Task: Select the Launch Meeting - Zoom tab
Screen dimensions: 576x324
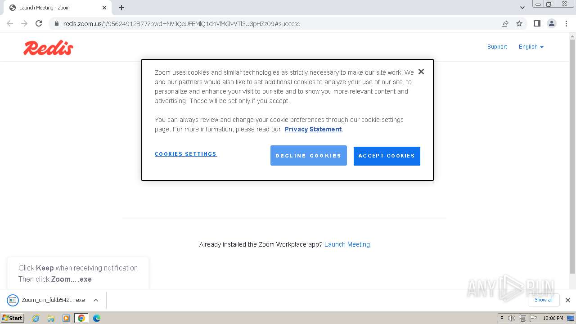Action: [x=57, y=8]
